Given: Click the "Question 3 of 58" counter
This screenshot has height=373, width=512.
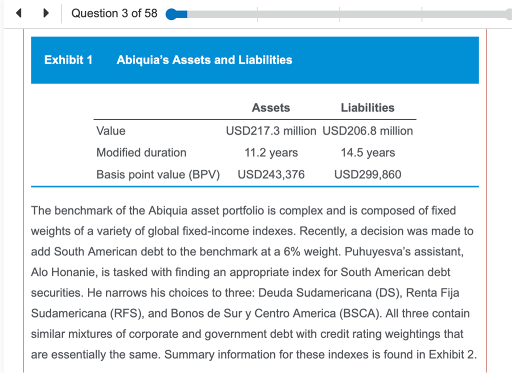Looking at the screenshot, I should click(114, 13).
